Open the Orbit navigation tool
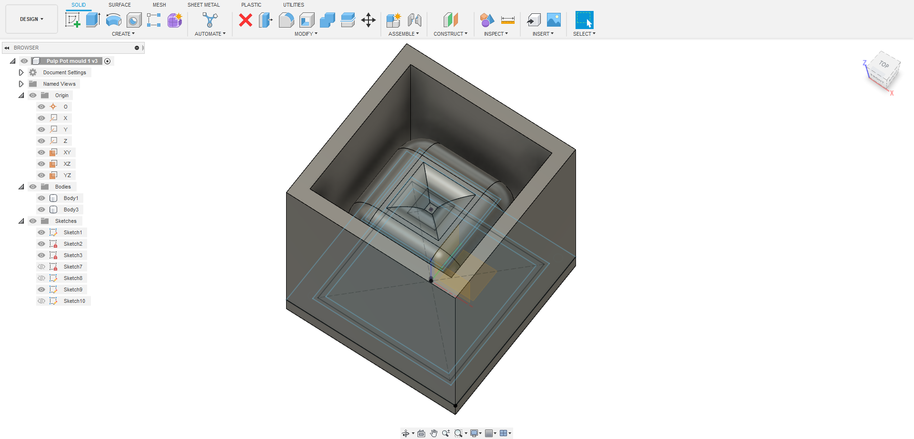 point(406,433)
